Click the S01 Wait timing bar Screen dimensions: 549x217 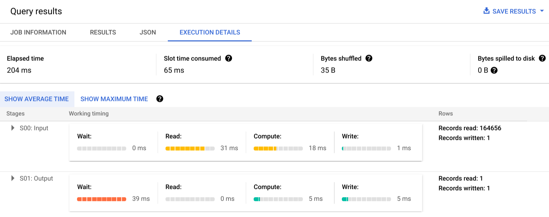102,199
